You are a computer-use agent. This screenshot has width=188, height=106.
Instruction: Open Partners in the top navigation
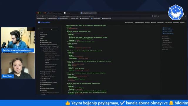[153, 23]
